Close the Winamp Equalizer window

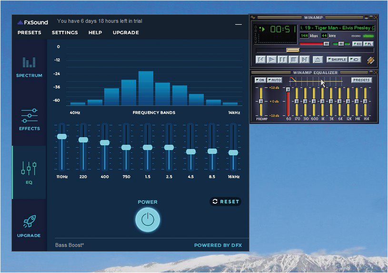[x=376, y=72]
